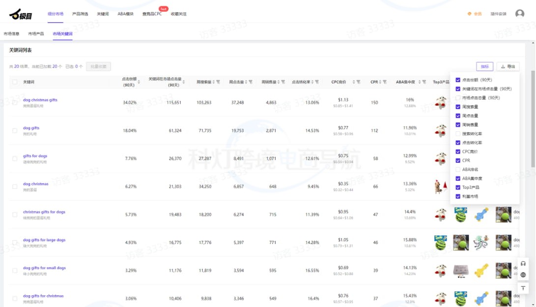536x307 pixels.
Task: Click the filter icon beside 周销售量
Action: click(284, 82)
